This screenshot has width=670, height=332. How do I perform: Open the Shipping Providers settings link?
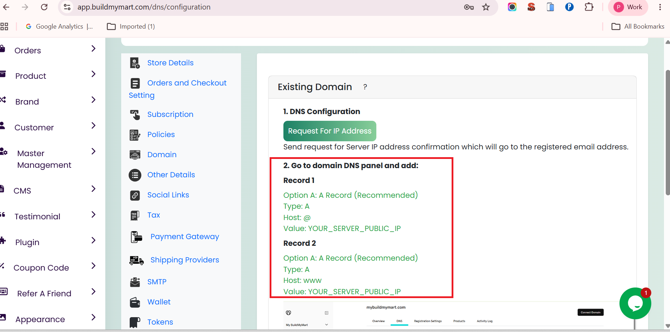(185, 260)
